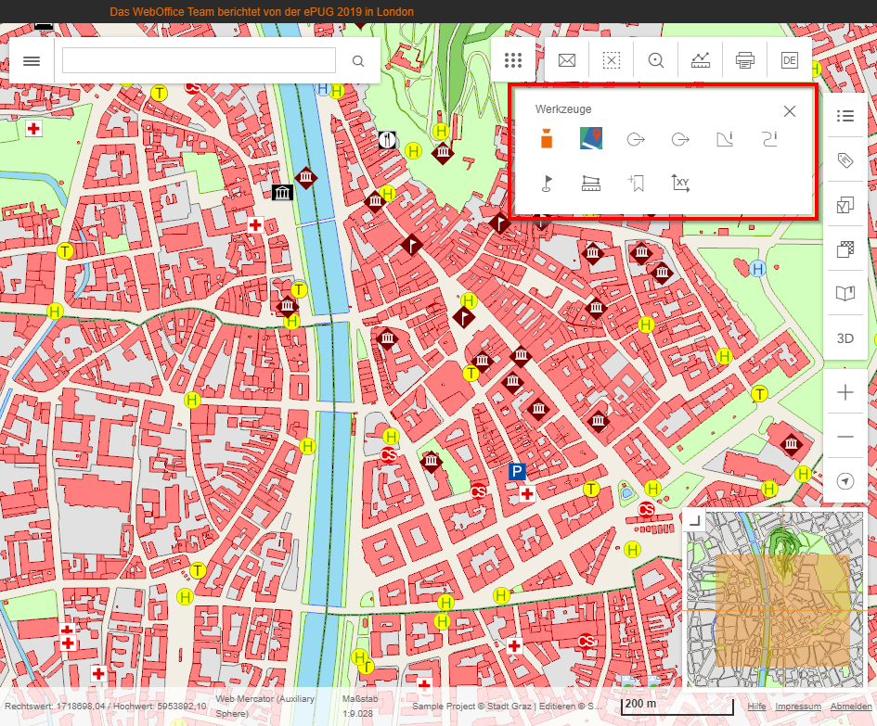The height and width of the screenshot is (726, 877).
Task: Open the layer list panel
Action: click(845, 116)
